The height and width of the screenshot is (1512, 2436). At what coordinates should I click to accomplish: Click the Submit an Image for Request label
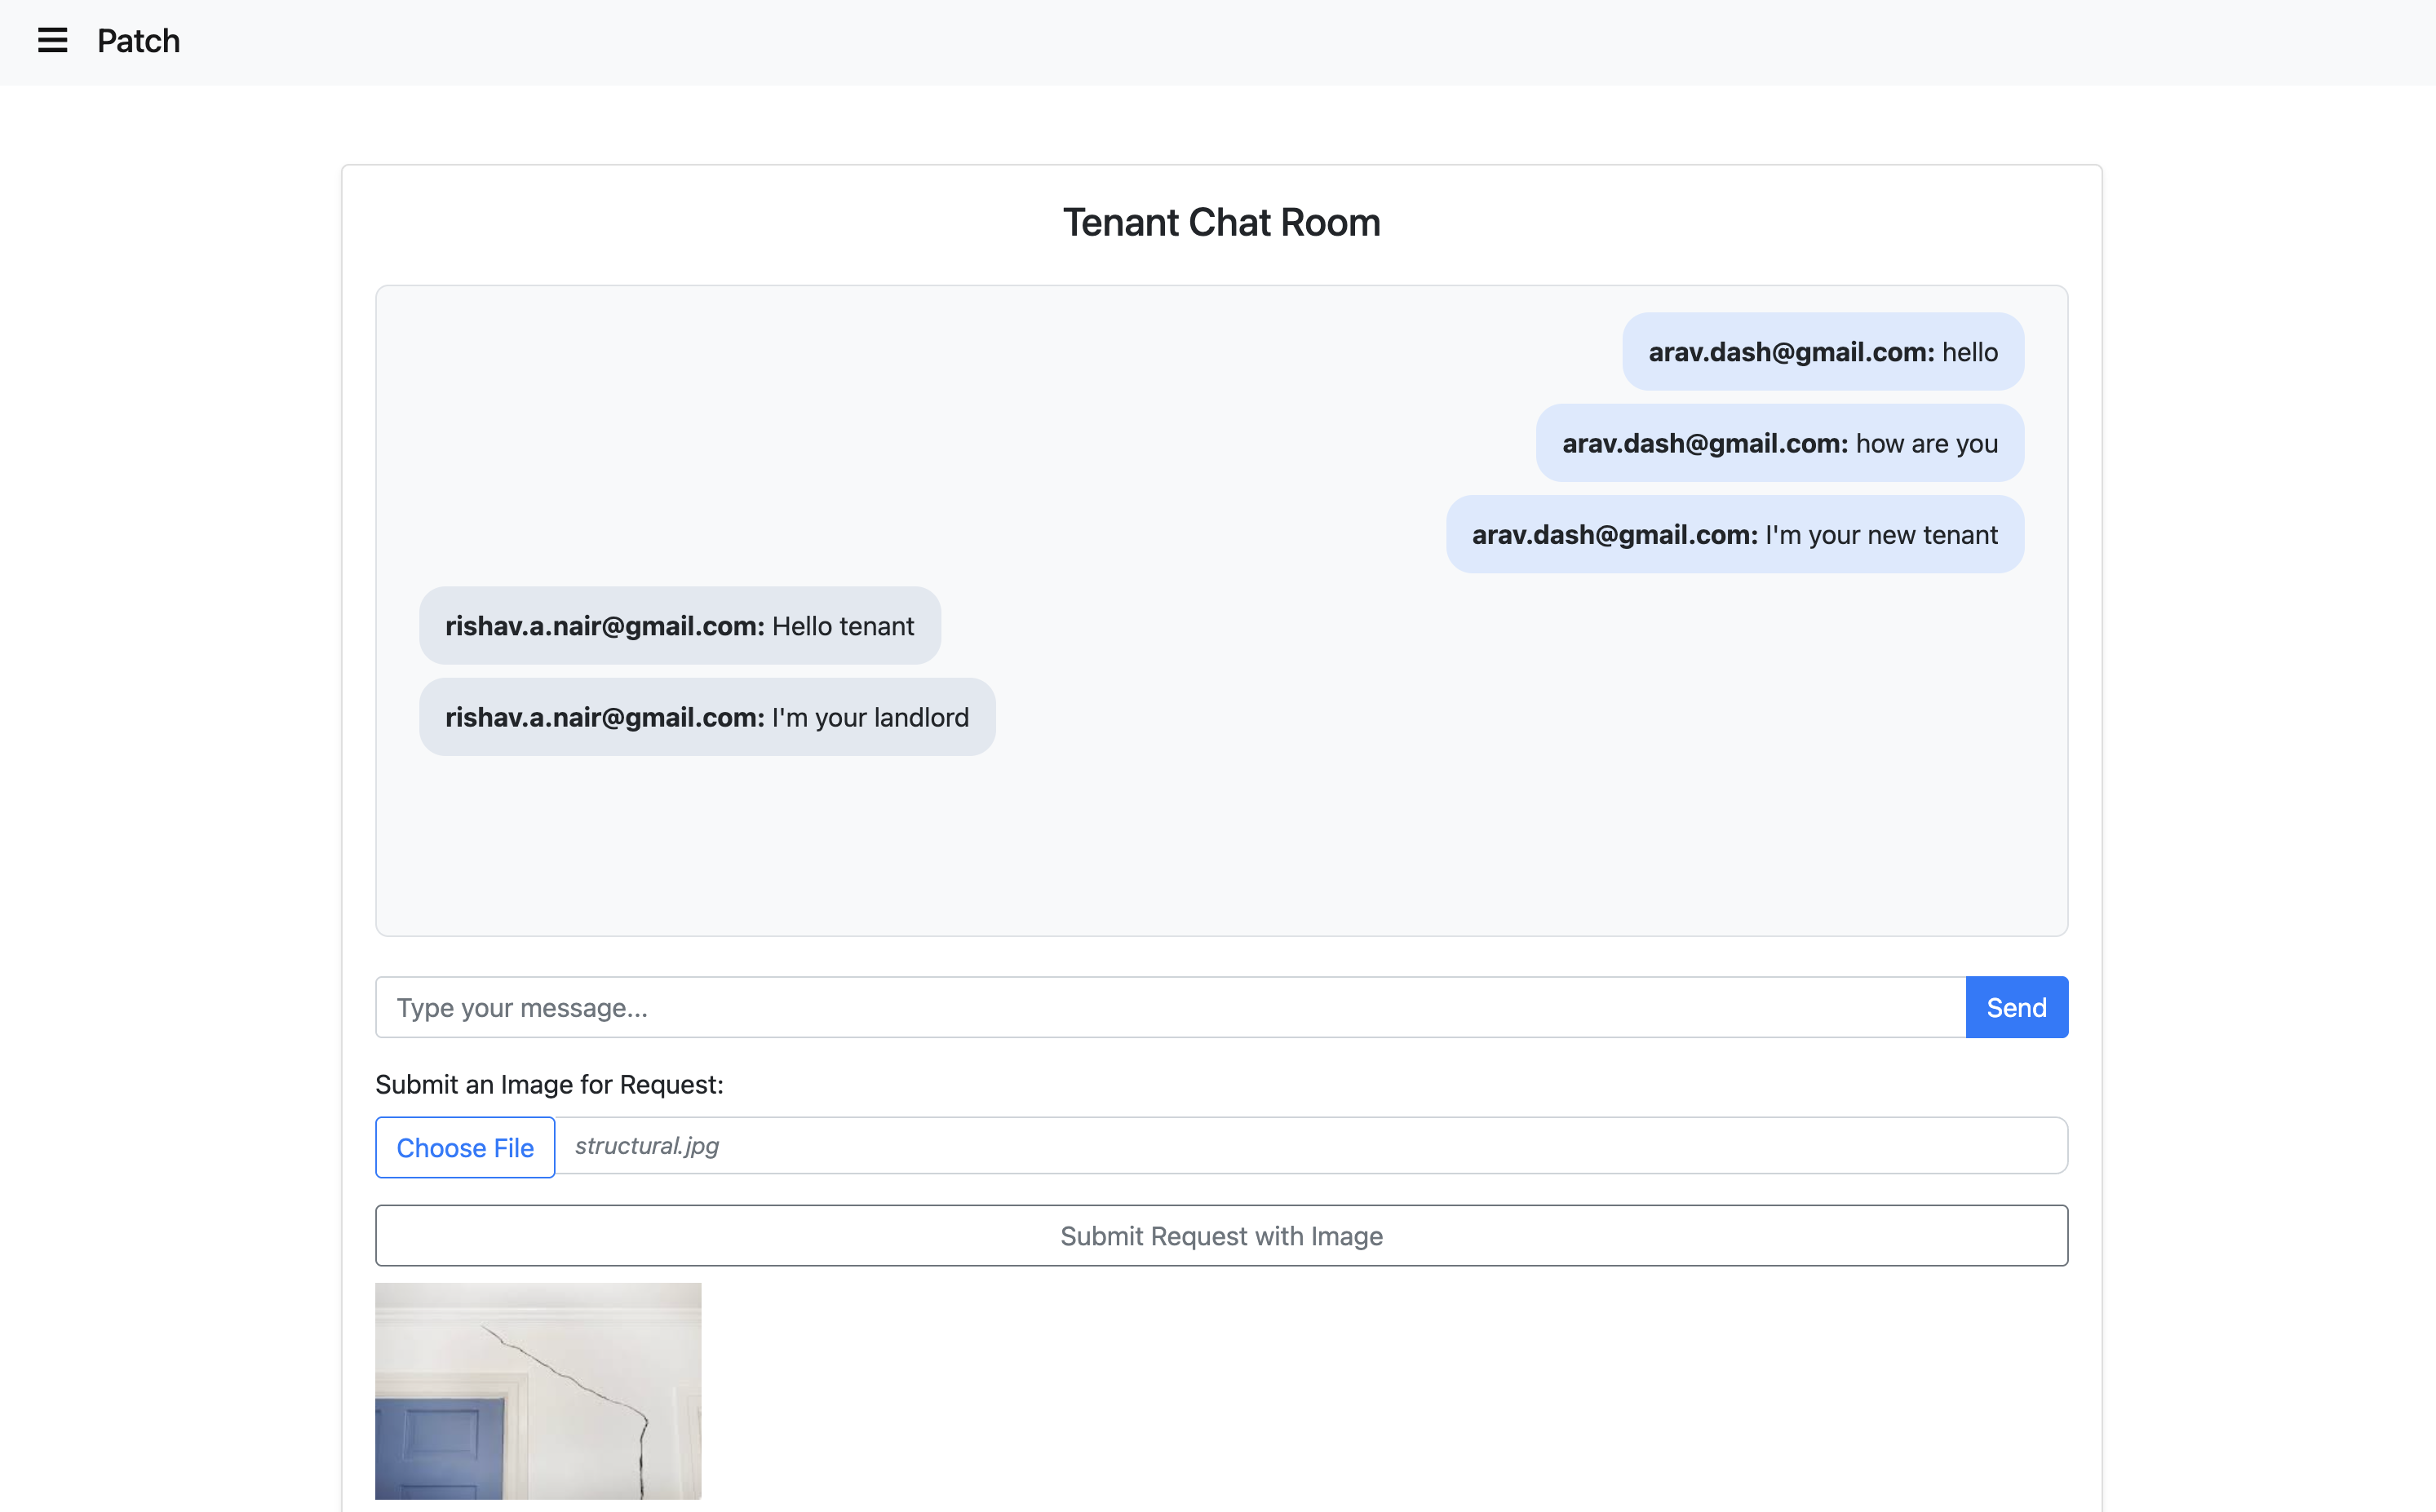tap(548, 1084)
